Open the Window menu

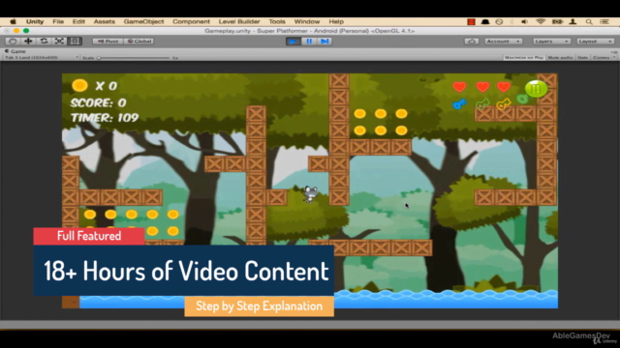point(307,21)
